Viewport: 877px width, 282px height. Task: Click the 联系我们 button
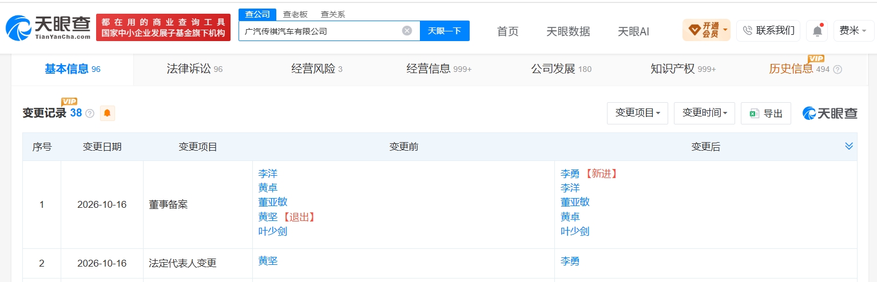point(768,31)
